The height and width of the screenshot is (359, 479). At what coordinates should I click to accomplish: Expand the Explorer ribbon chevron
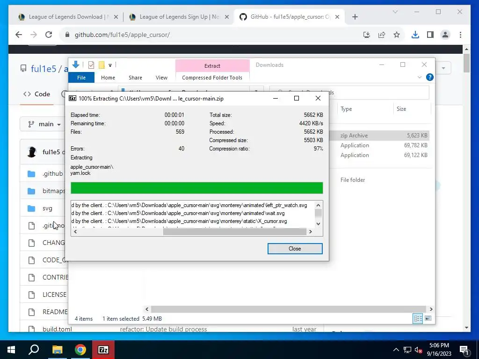click(420, 77)
